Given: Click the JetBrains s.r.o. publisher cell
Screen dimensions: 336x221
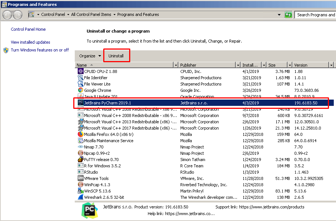Looking at the screenshot, I should 194,103.
